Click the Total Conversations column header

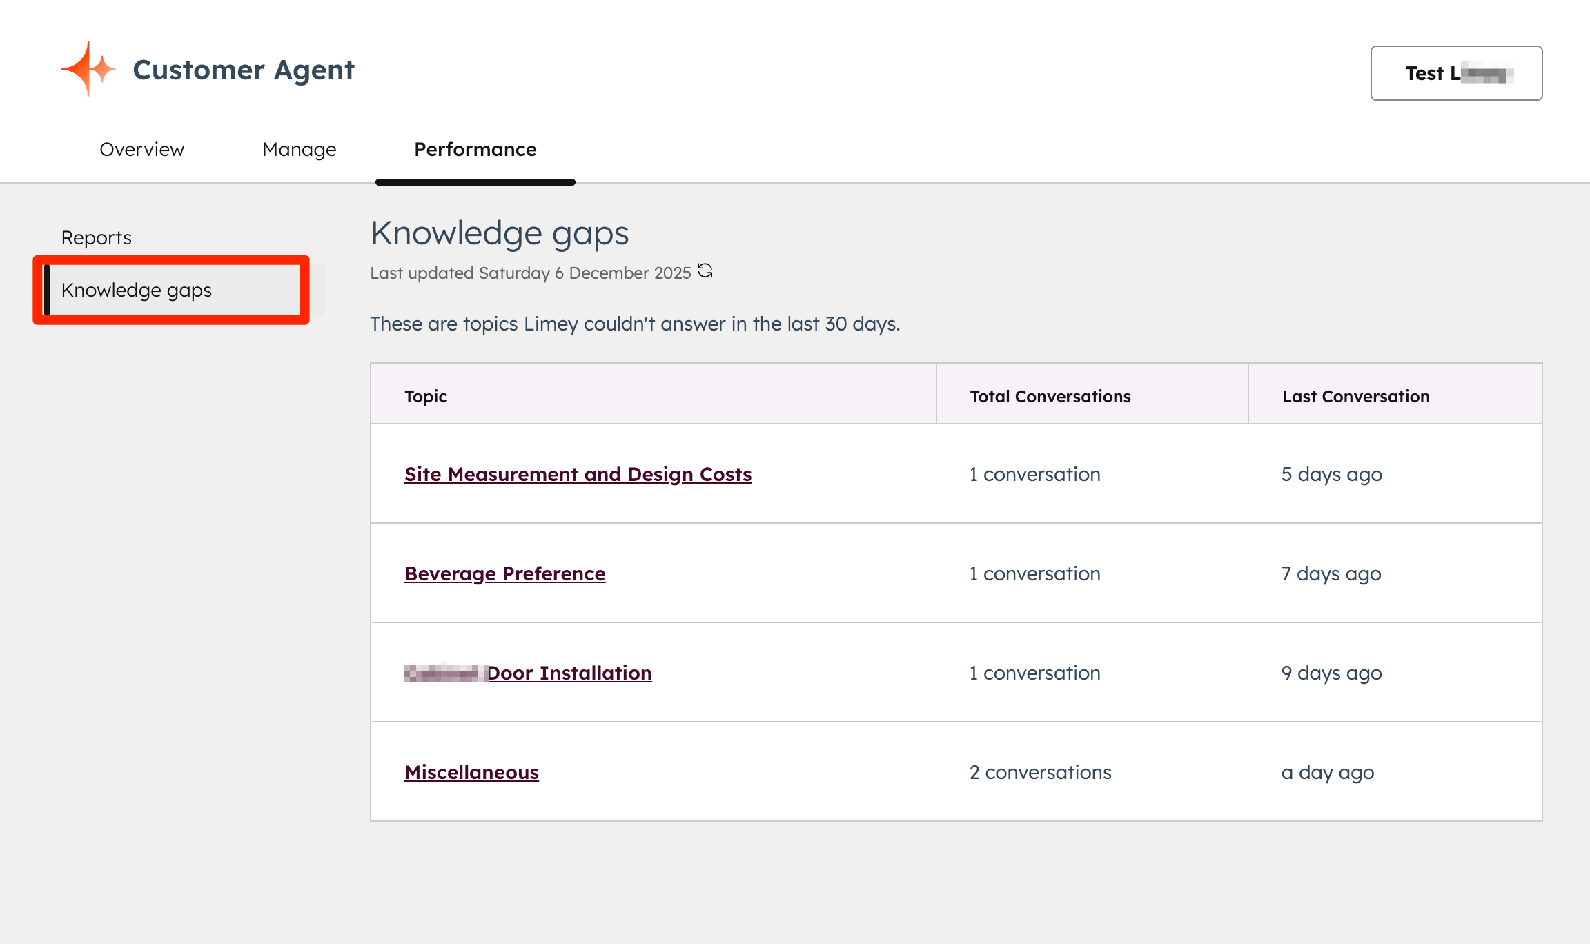point(1050,395)
